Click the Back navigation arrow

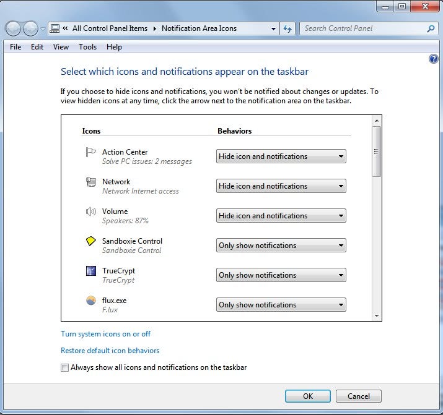[x=13, y=28]
